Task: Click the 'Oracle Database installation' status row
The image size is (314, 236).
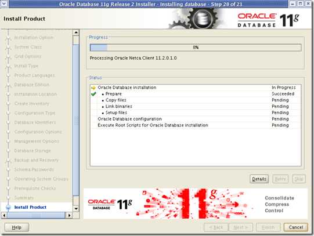Action: coord(196,88)
